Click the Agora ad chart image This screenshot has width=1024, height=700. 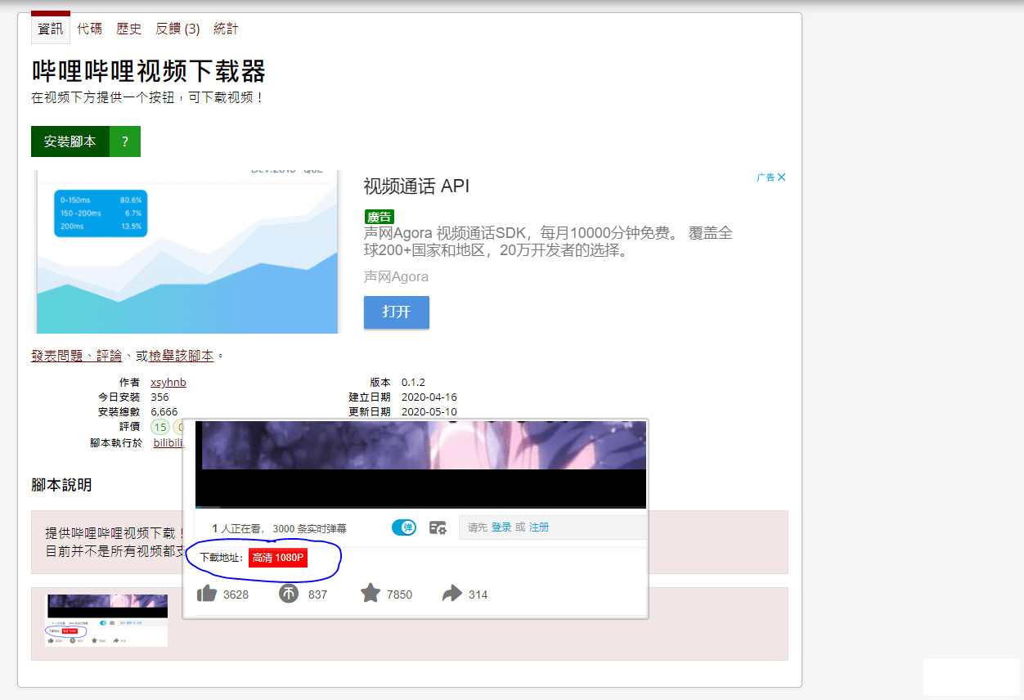click(x=186, y=252)
